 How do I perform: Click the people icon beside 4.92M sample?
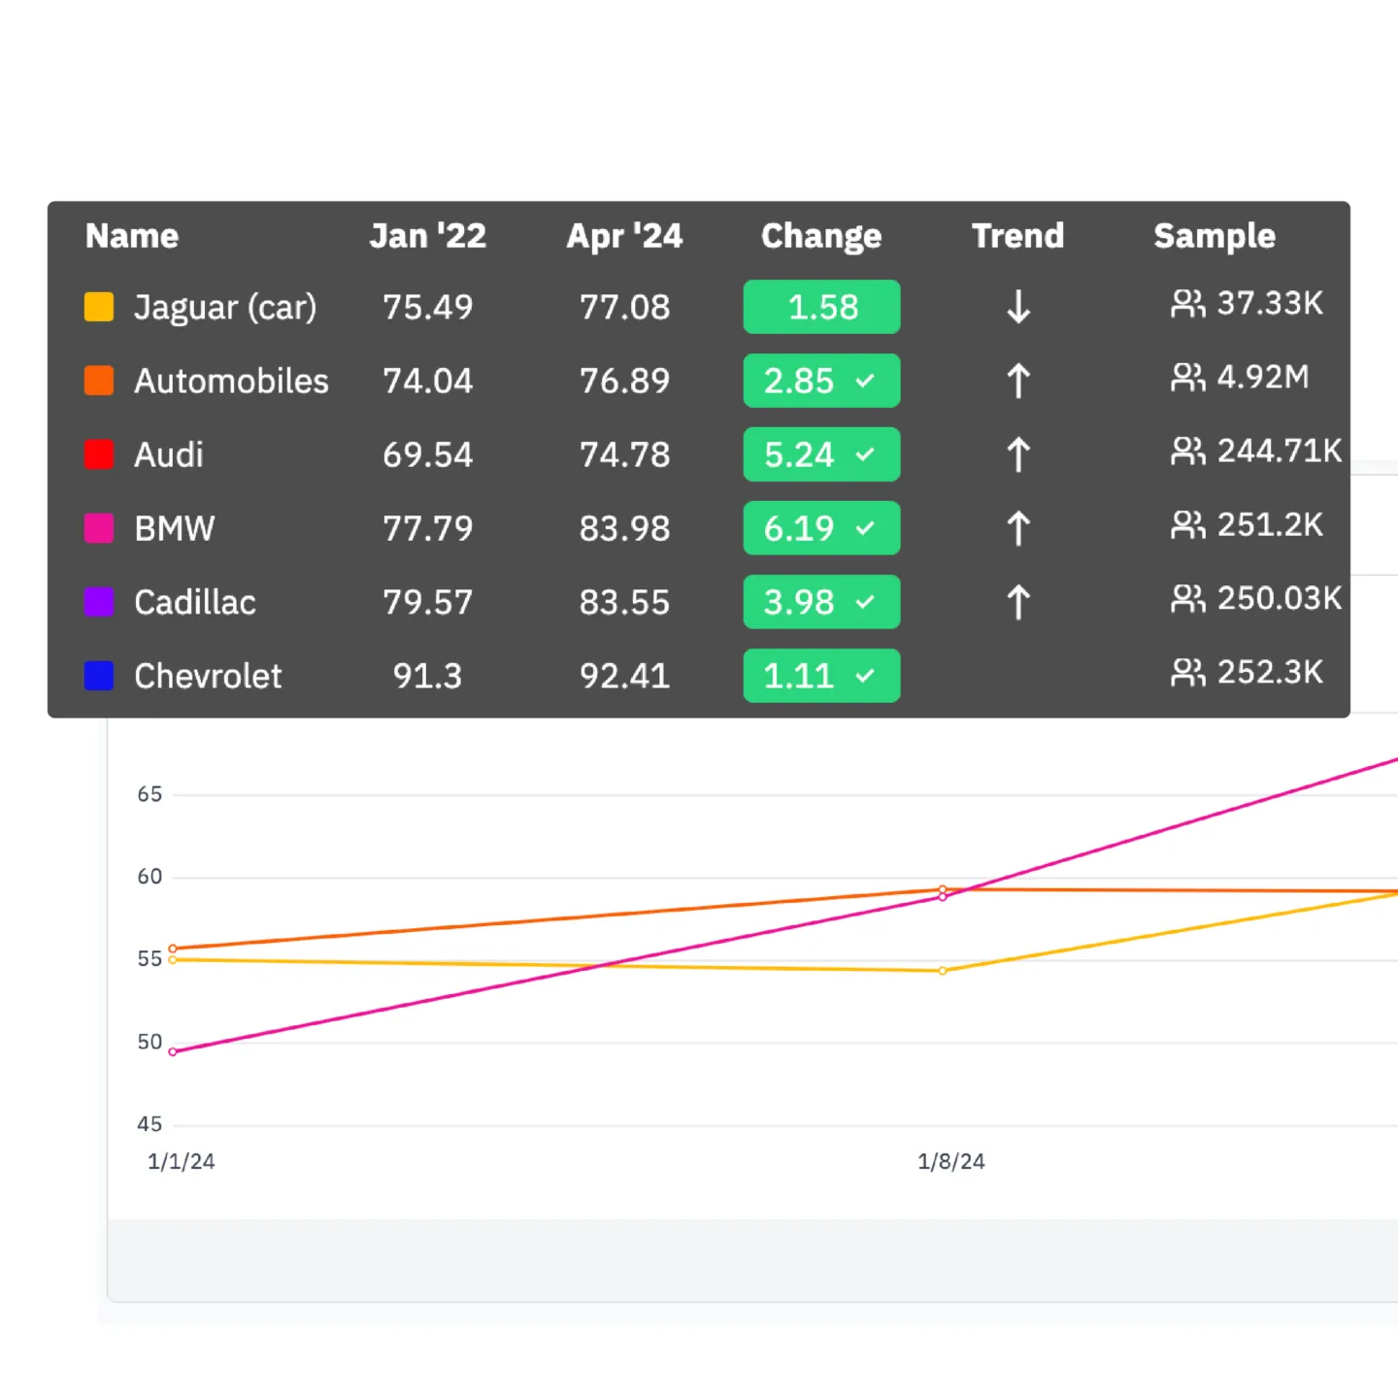coord(1187,378)
